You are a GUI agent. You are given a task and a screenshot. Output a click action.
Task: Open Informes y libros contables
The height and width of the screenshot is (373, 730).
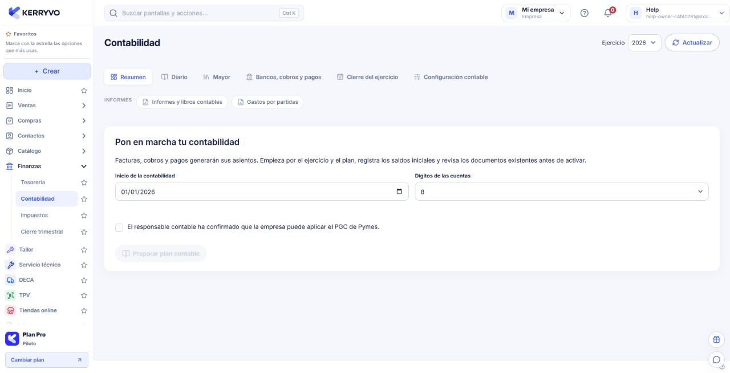point(182,102)
